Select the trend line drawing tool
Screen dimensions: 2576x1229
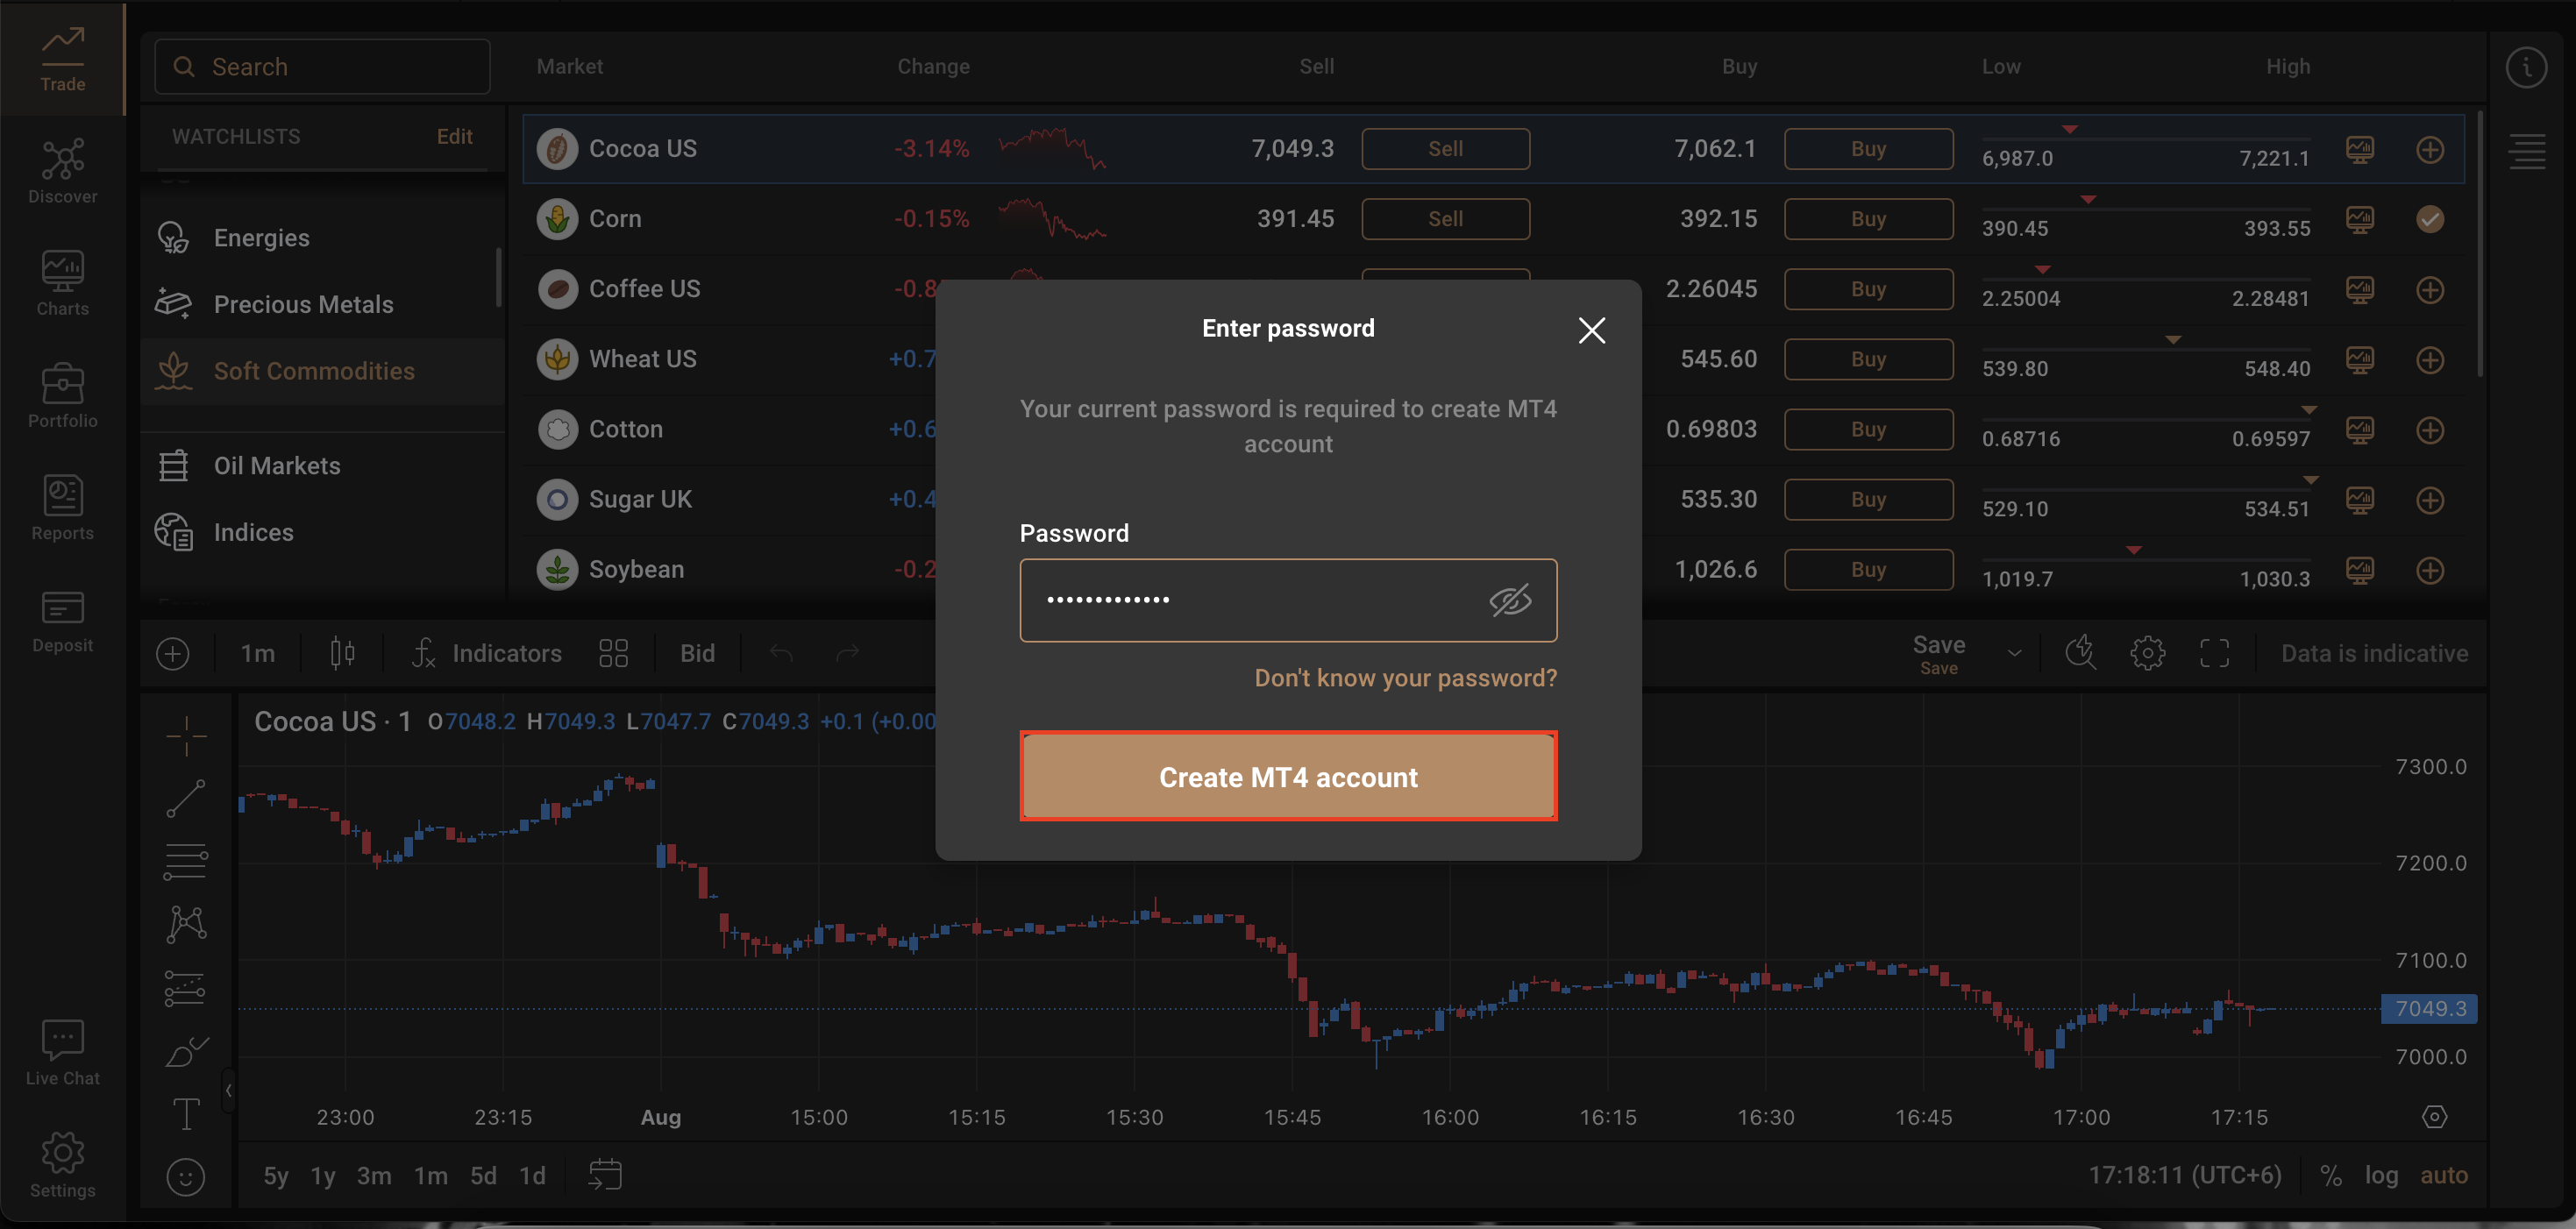186,798
